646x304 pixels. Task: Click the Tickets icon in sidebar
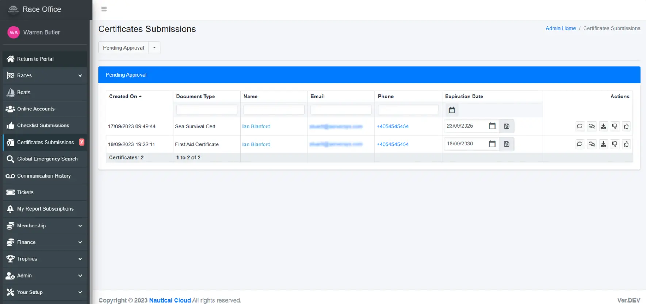pyautogui.click(x=10, y=192)
